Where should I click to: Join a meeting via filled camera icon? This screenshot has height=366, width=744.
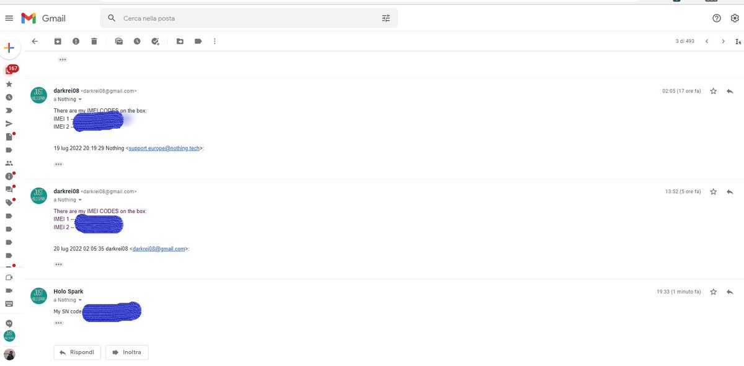[x=9, y=290]
